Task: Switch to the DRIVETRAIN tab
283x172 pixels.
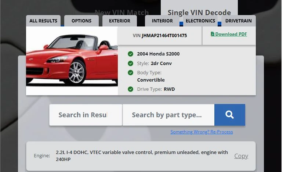Action: (x=239, y=21)
